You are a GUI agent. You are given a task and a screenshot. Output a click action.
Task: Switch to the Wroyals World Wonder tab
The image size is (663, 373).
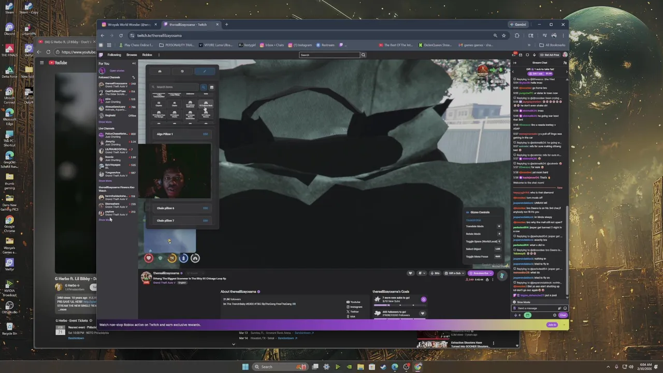tap(129, 24)
